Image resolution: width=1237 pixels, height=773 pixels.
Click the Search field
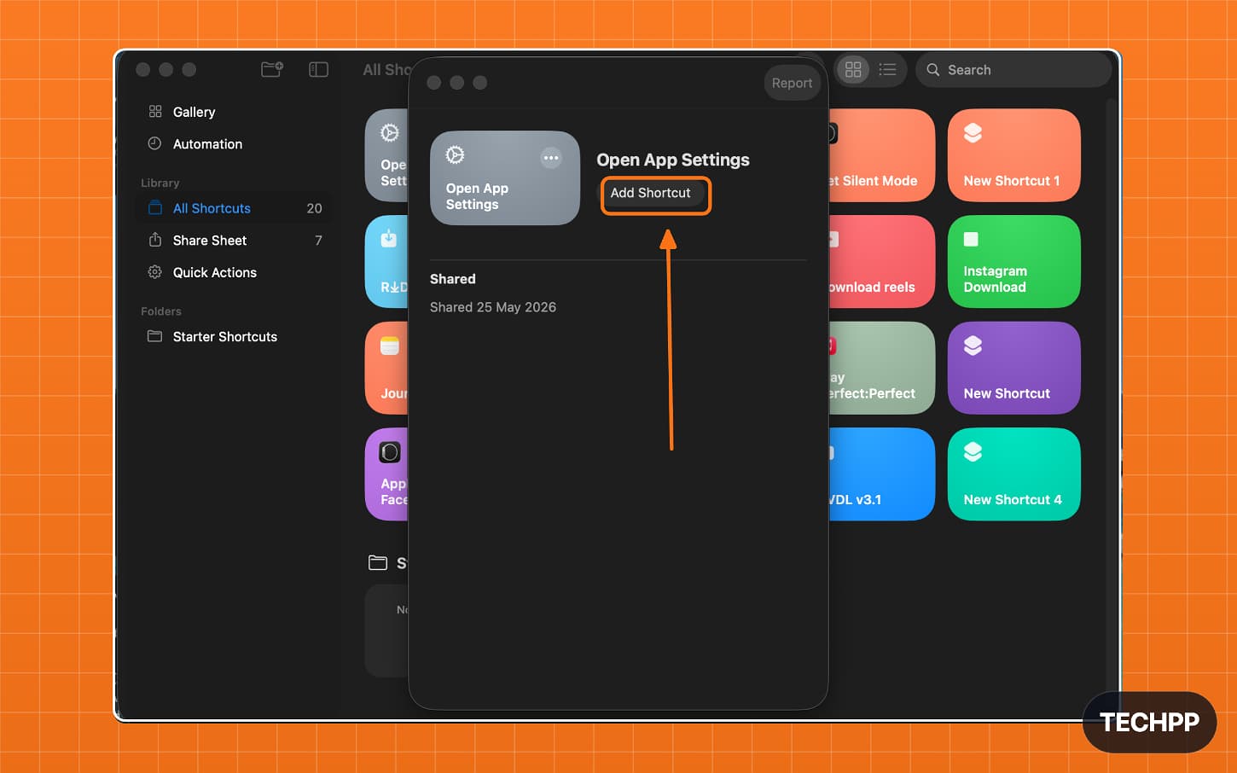1013,70
